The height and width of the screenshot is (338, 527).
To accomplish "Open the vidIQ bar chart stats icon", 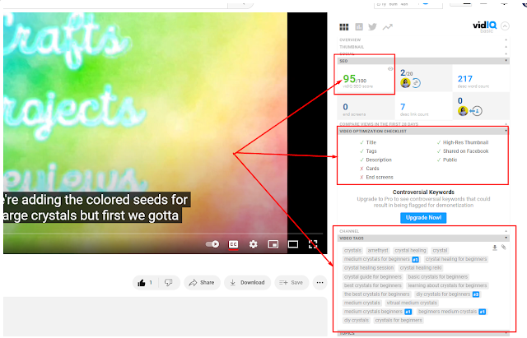I will pos(359,26).
